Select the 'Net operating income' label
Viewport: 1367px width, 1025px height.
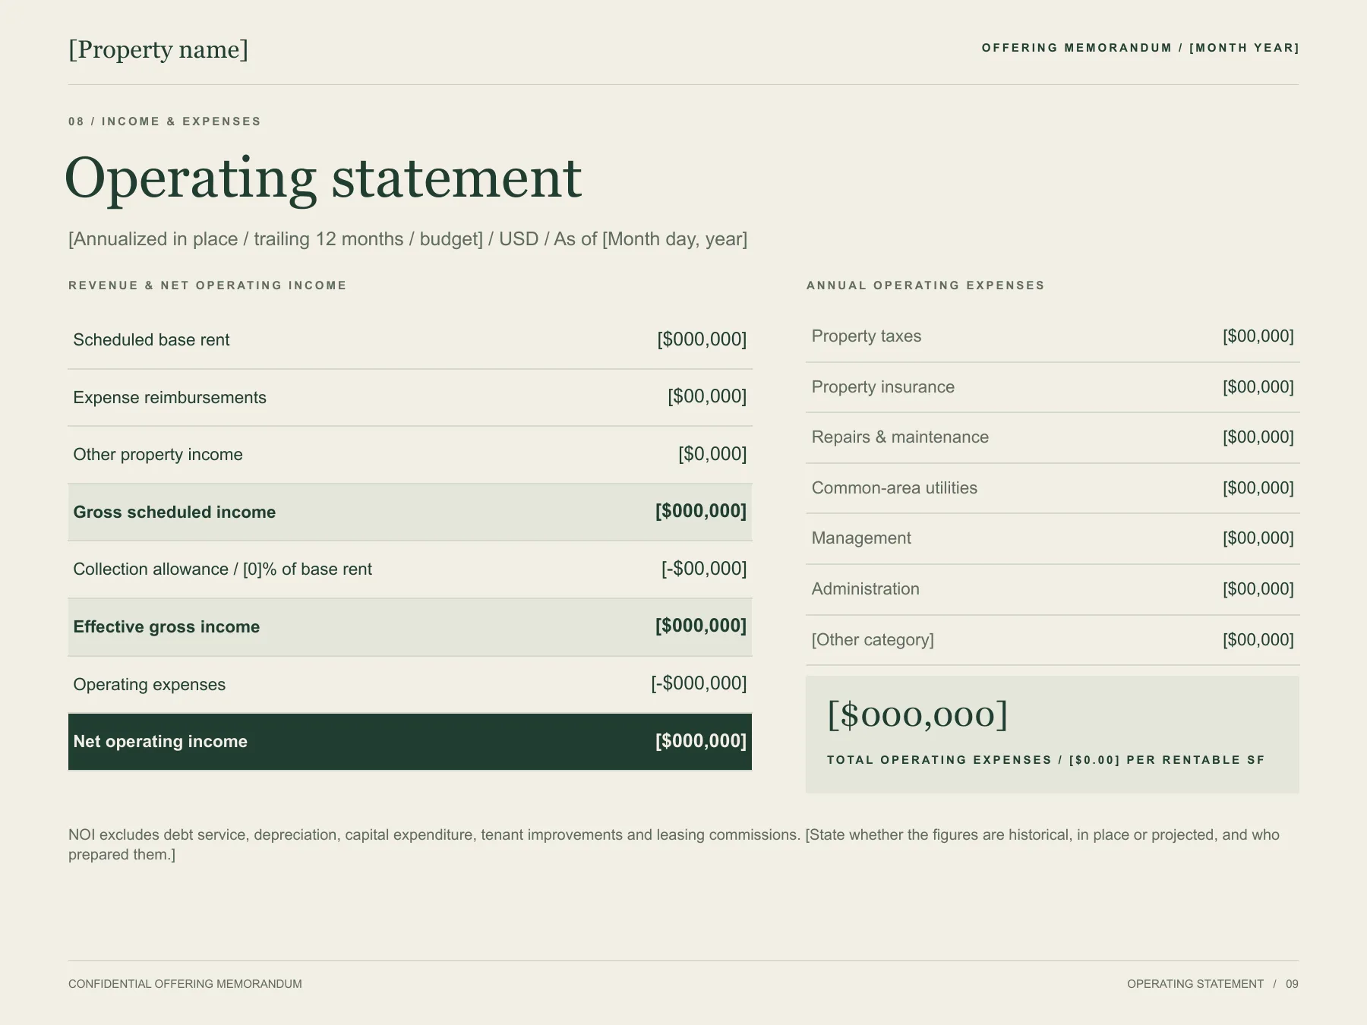(x=160, y=742)
